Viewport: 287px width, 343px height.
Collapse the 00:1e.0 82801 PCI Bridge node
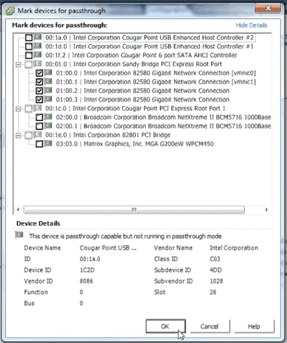coord(19,136)
